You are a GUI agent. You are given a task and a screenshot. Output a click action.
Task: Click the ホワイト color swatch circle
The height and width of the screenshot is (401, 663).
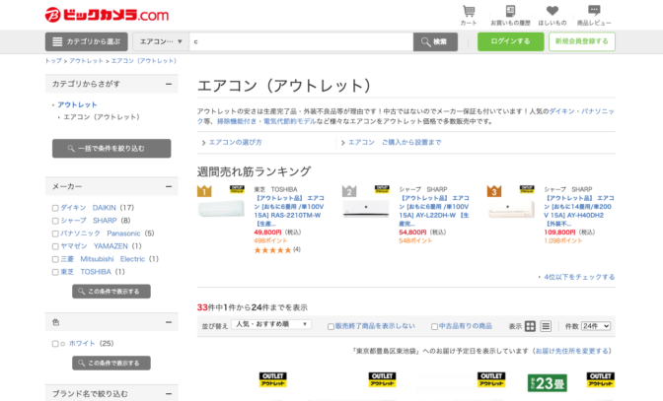click(62, 344)
